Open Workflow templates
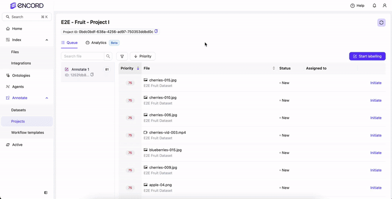Screen dimensions: 392x199 click(27, 133)
